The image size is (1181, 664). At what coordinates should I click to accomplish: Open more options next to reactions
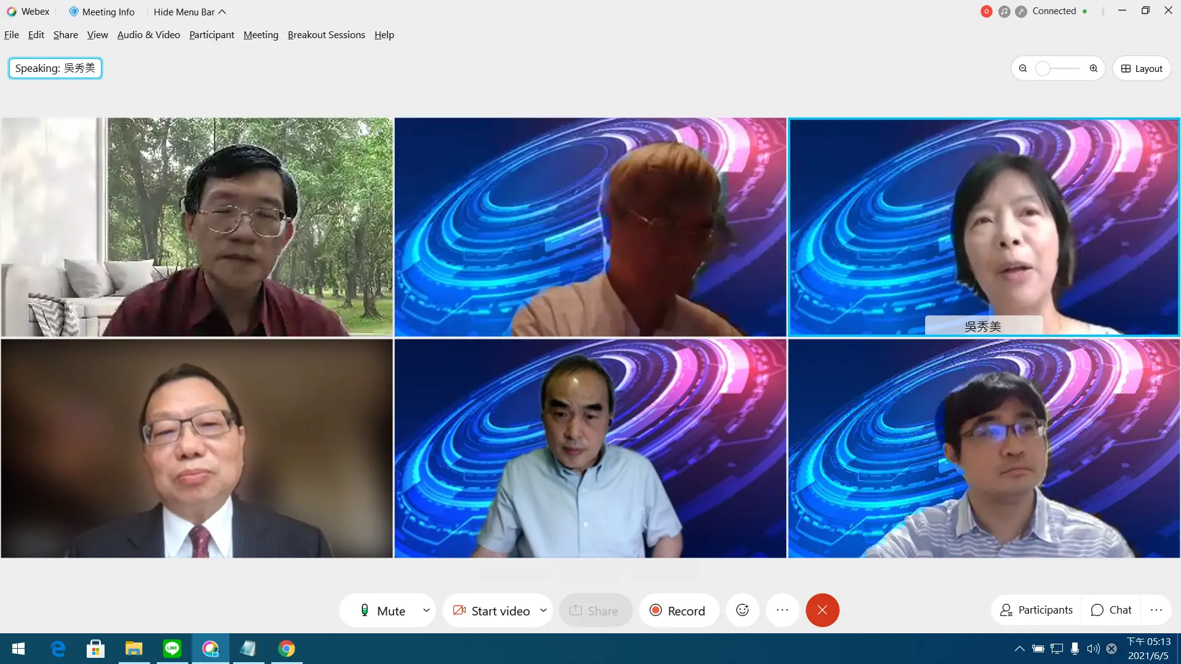[x=782, y=610]
